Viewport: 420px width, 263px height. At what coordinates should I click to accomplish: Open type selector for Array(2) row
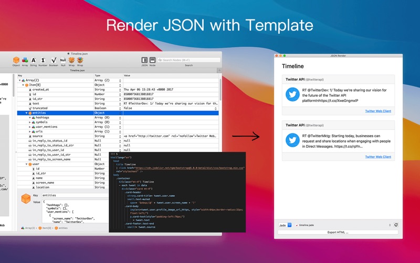120,80
